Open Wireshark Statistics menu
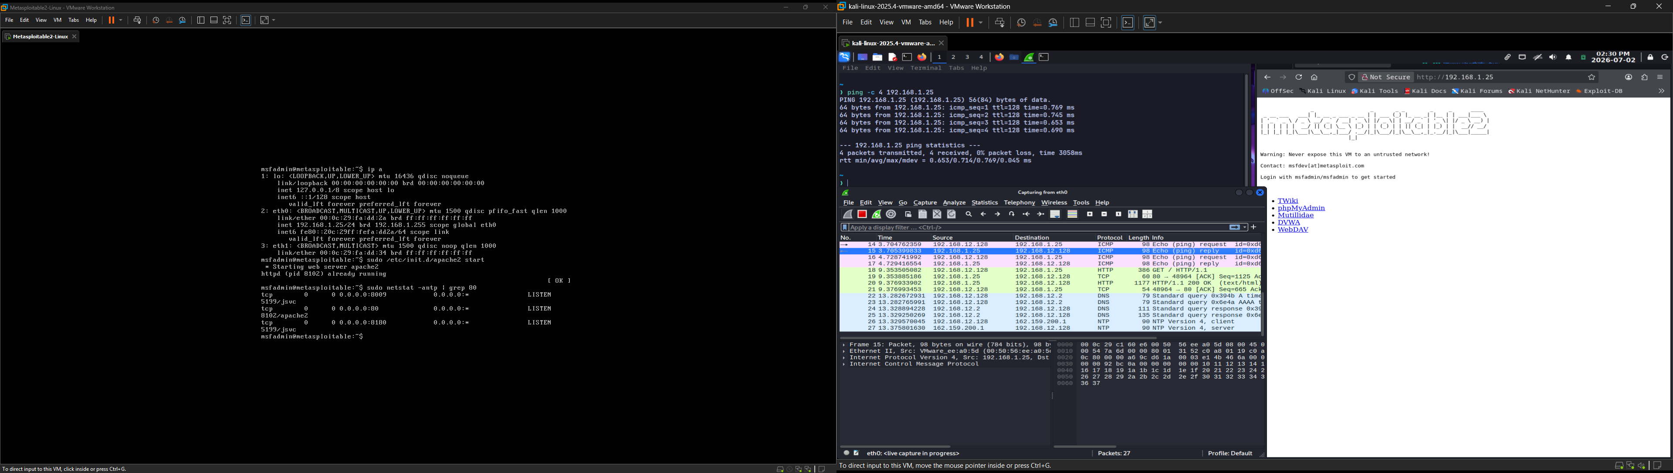This screenshot has width=1673, height=473. 985,203
